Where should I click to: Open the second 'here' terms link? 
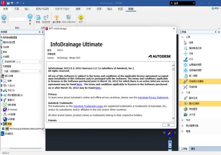pos(98,88)
